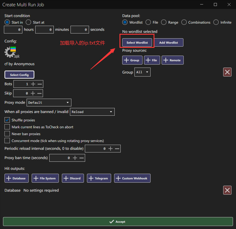Increment periodic reload interval plus icon
This screenshot has width=236, height=229.
click(111, 149)
